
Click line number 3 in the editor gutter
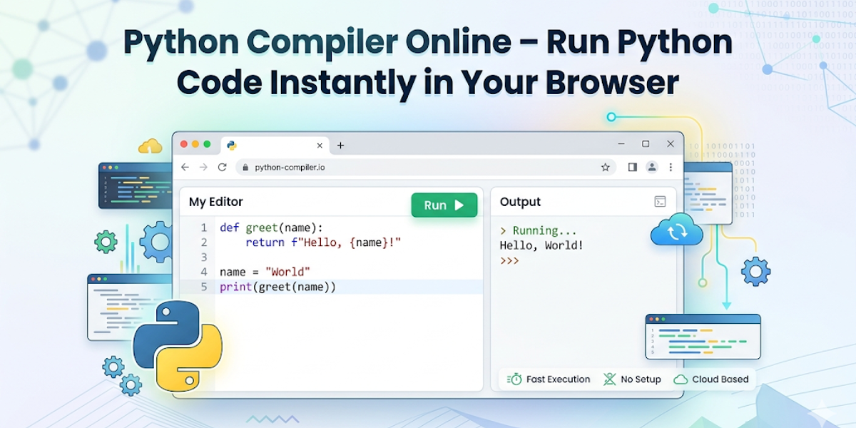204,257
